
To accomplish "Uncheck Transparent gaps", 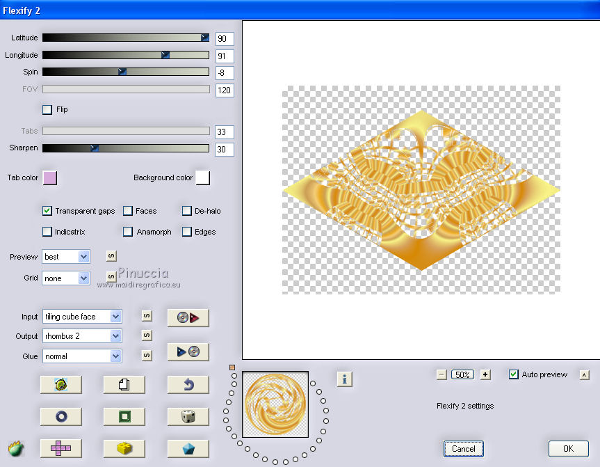I will [x=47, y=211].
